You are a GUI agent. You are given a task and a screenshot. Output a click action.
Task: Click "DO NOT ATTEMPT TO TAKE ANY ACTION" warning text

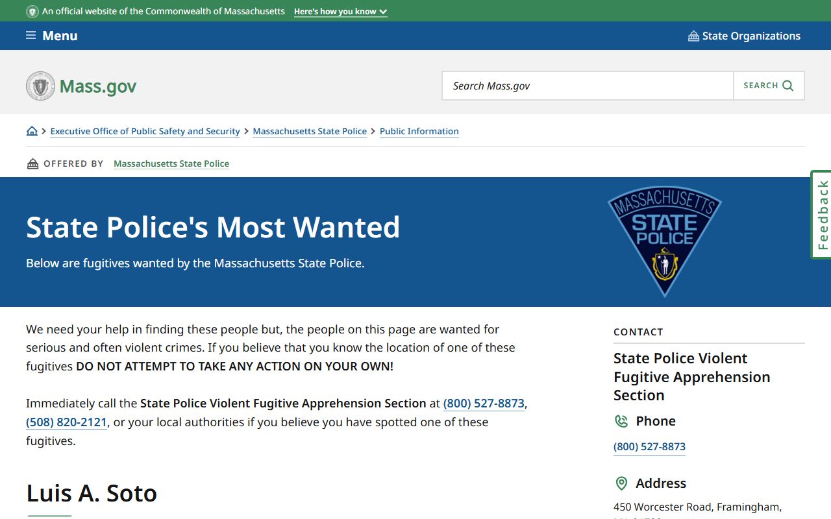[x=234, y=367]
